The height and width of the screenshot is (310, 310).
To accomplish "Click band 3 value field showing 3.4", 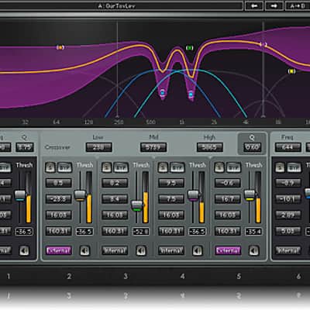I will click(115, 199).
